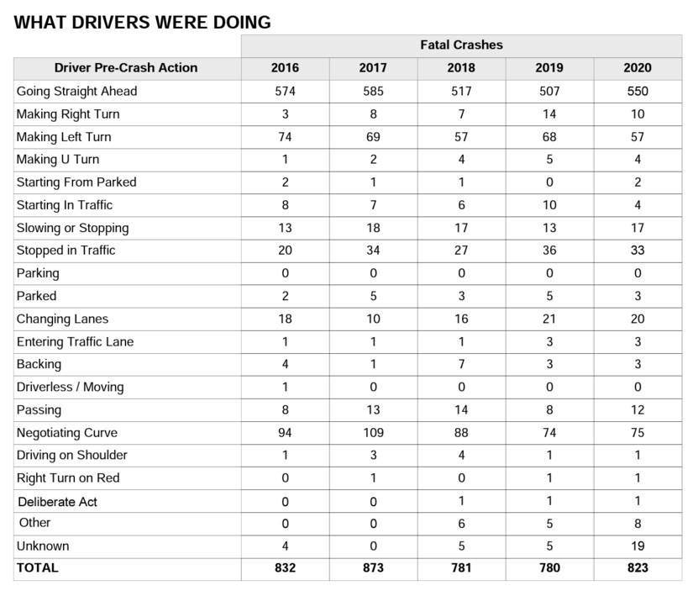Viewport: 693px width, 591px height.
Task: Click Negotiating Curve 2017 value 109
Action: coord(373,433)
